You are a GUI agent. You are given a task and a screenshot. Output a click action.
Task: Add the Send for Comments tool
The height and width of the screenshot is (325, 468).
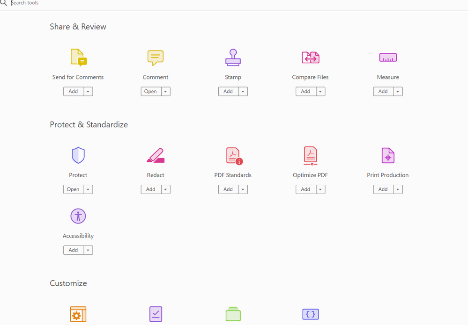tap(74, 92)
